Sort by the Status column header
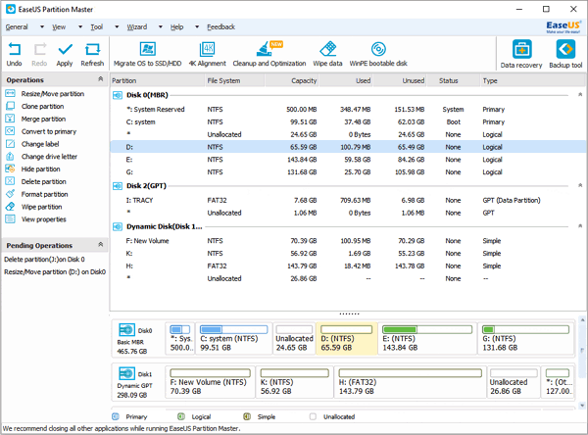The height and width of the screenshot is (435, 588). pyautogui.click(x=453, y=80)
